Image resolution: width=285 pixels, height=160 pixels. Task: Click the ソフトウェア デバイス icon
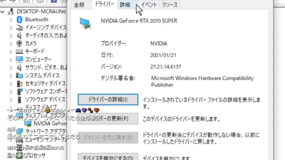(19, 100)
